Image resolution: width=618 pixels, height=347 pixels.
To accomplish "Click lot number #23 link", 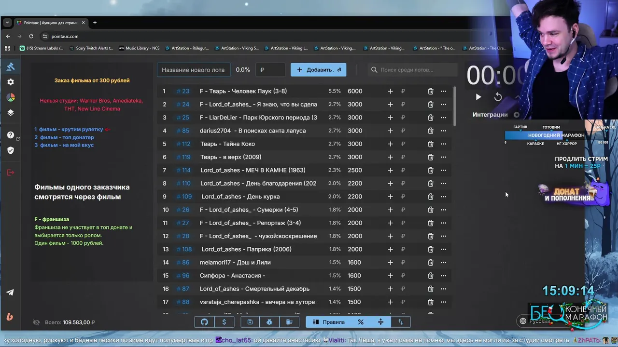I will (183, 91).
